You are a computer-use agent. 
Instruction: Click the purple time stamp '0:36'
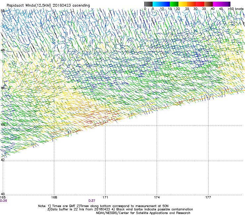pos(3,201)
